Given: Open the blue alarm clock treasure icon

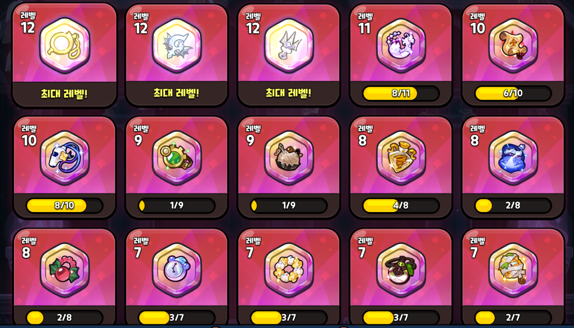Looking at the screenshot, I should [177, 270].
